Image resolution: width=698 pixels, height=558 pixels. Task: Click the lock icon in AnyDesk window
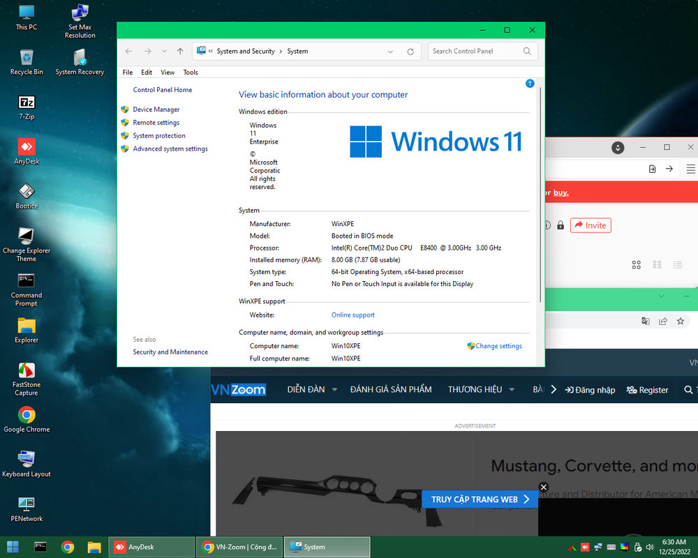click(x=560, y=225)
